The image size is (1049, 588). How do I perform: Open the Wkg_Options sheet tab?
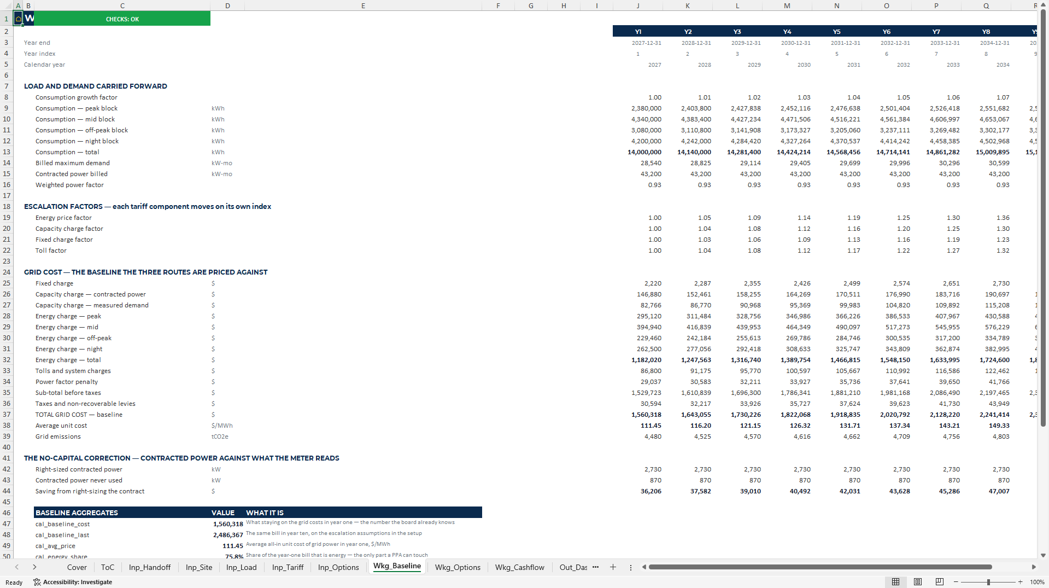pyautogui.click(x=458, y=567)
